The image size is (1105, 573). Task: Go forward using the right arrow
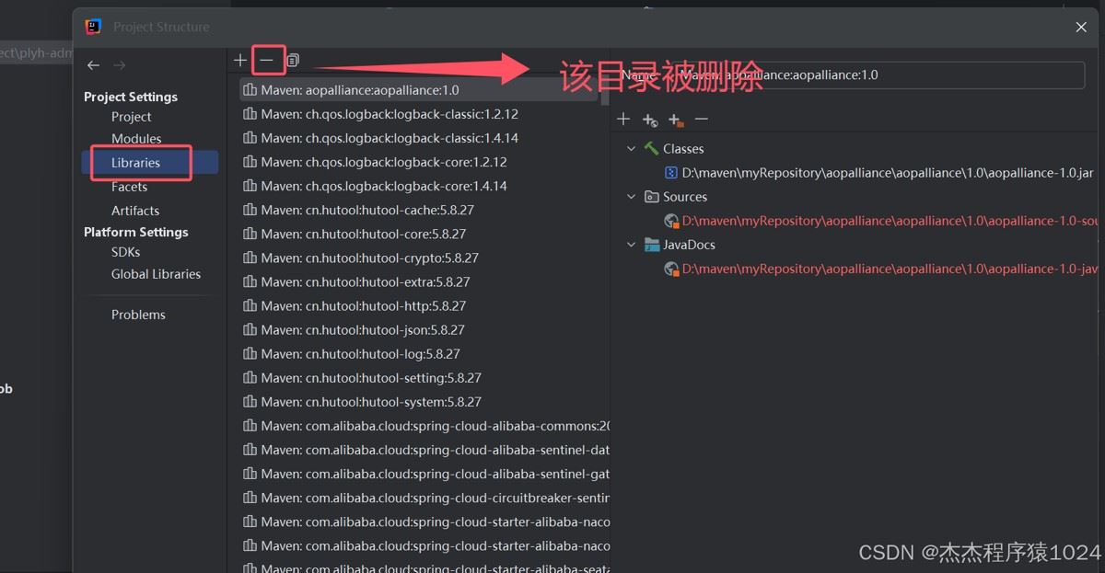pos(119,65)
